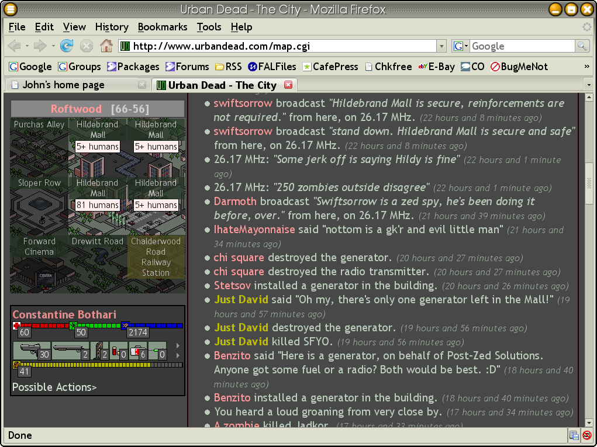Go to the Home page icon

[106, 46]
